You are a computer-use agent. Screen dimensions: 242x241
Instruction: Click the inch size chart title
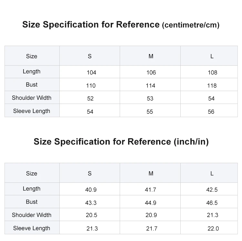pos(121,142)
